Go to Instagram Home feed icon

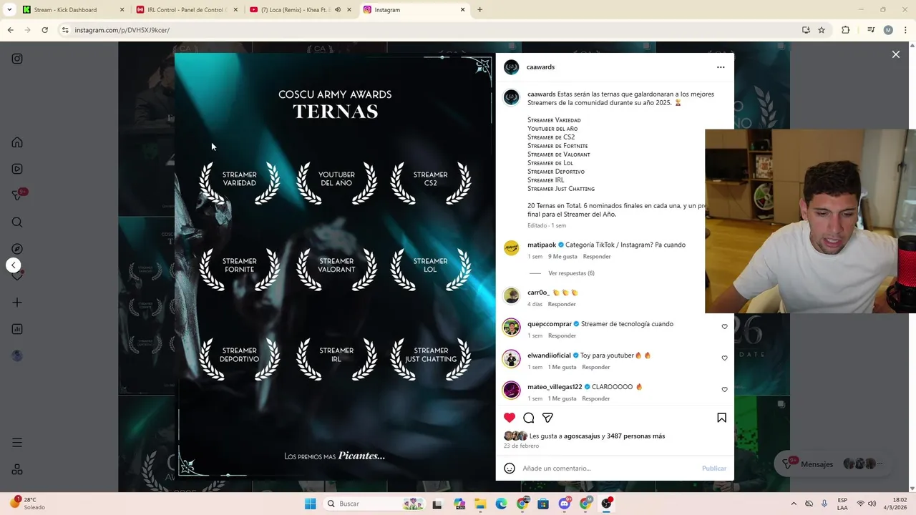tap(17, 142)
